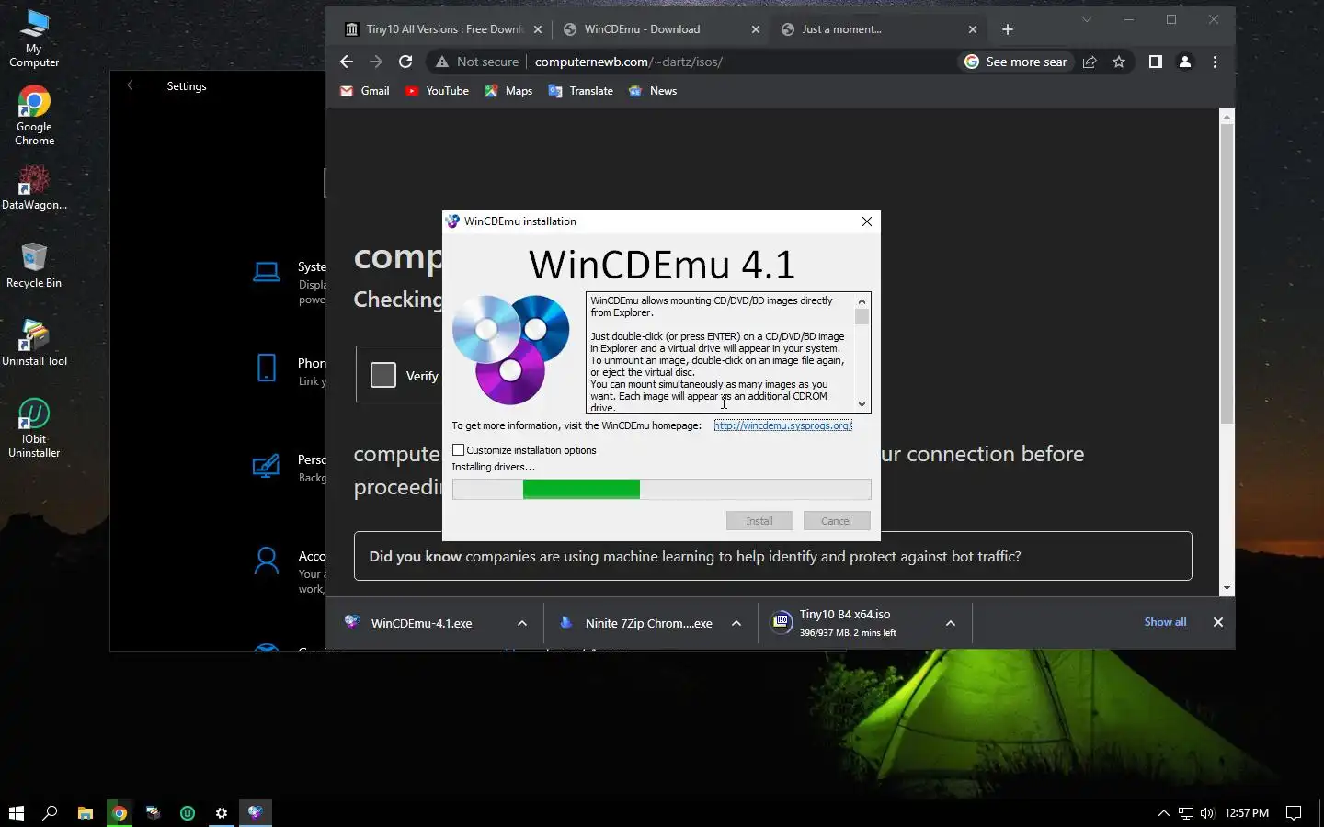This screenshot has width=1324, height=827.
Task: Toggle the Chrome side panel
Action: click(1156, 62)
